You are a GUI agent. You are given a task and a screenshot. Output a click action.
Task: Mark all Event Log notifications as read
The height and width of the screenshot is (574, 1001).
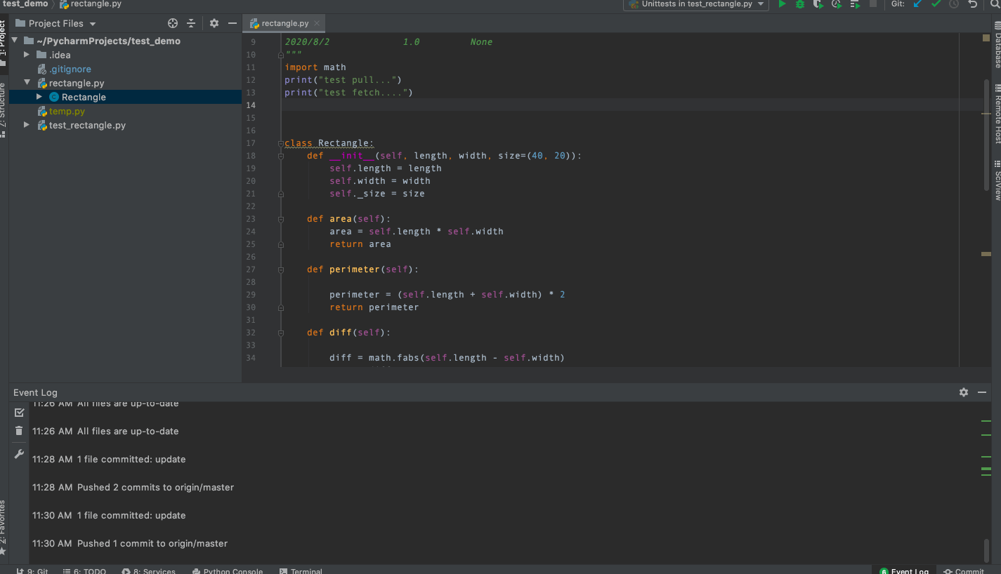[x=19, y=413]
